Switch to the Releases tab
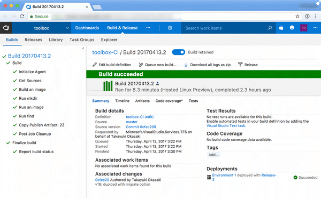 33,39
